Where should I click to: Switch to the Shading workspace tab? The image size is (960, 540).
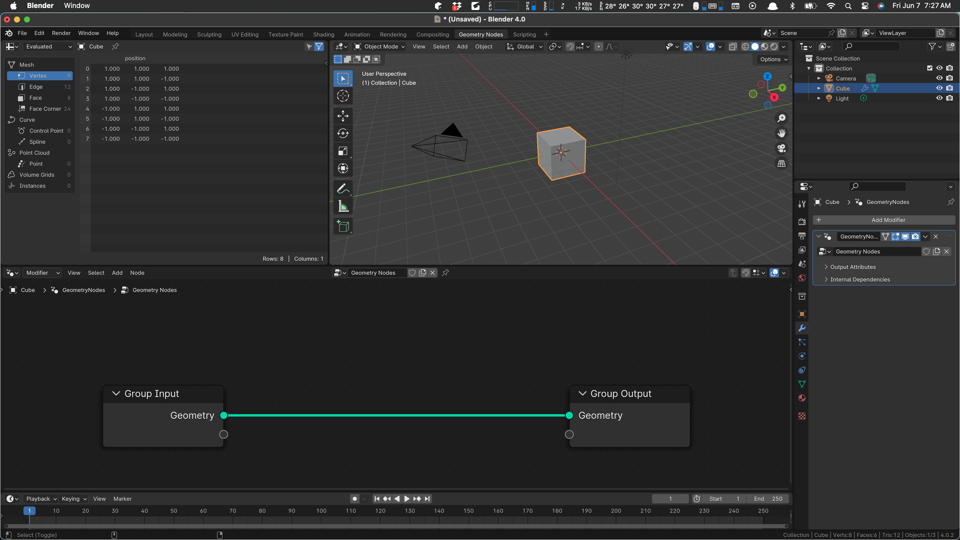(x=323, y=34)
